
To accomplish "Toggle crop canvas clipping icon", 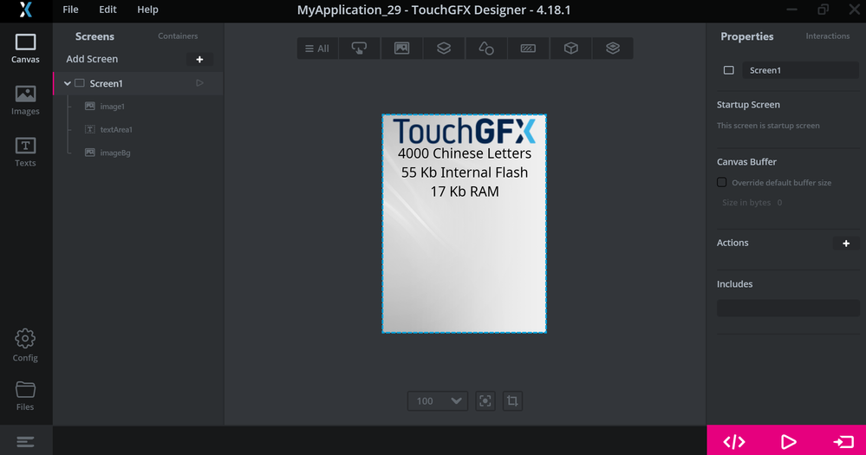I will (512, 401).
